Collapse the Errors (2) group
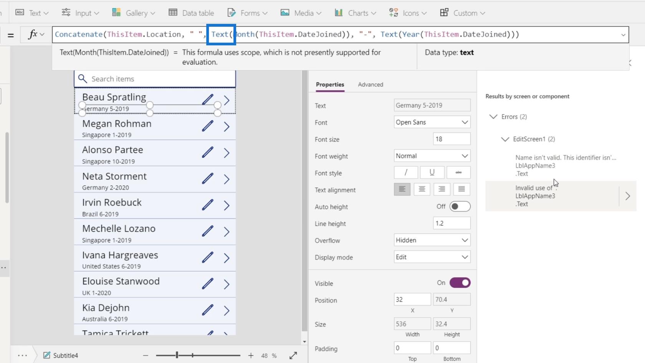 (x=493, y=117)
